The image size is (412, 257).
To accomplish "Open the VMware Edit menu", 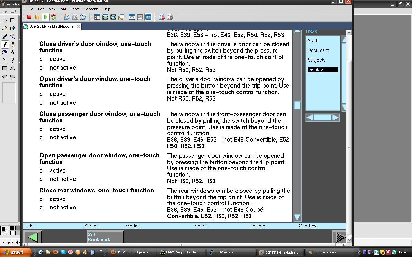I will (41, 9).
